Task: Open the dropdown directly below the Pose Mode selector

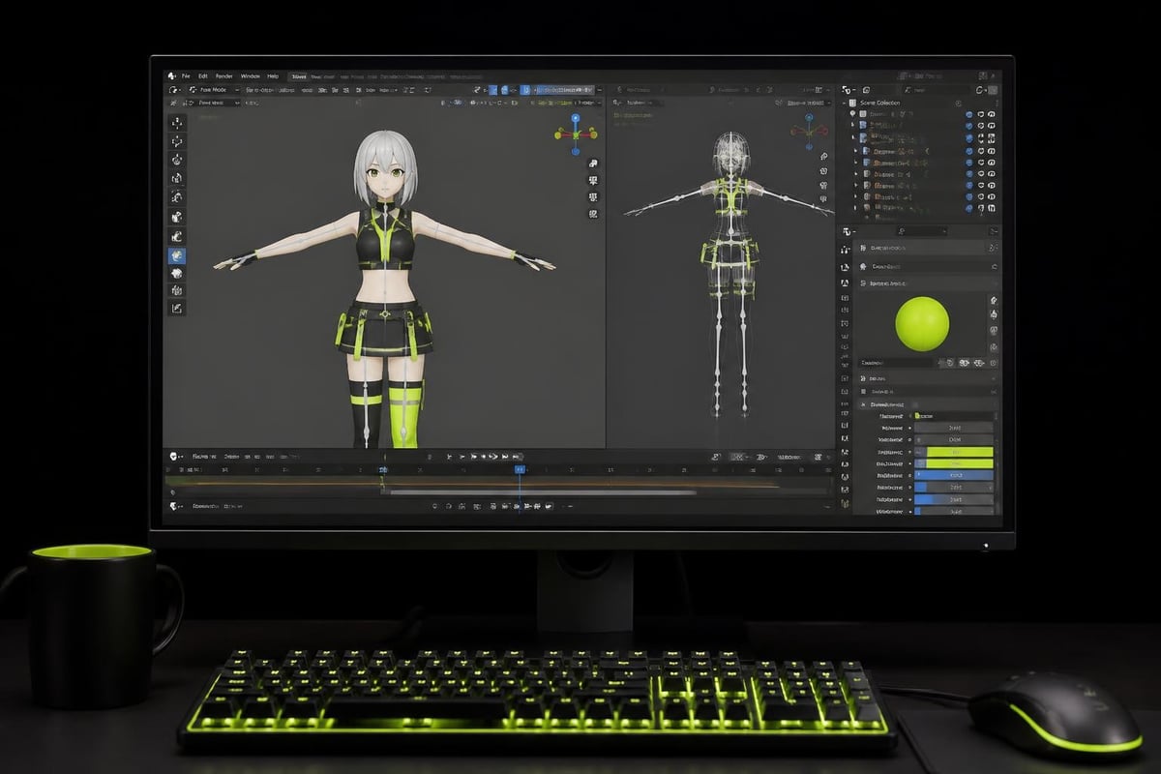Action: pyautogui.click(x=213, y=102)
